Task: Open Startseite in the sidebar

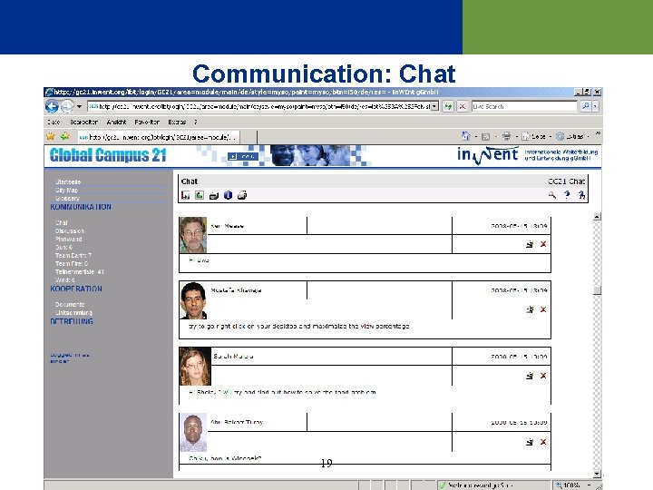Action: tap(68, 182)
